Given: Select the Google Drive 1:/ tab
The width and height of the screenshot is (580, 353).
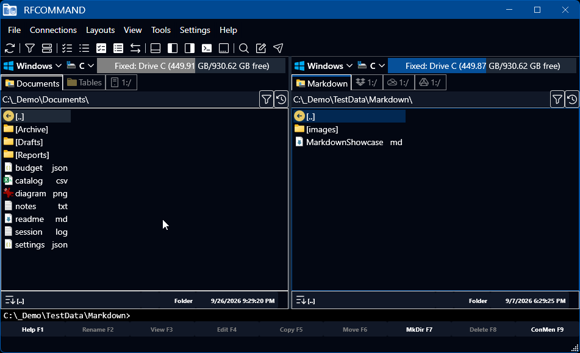Looking at the screenshot, I should 431,82.
